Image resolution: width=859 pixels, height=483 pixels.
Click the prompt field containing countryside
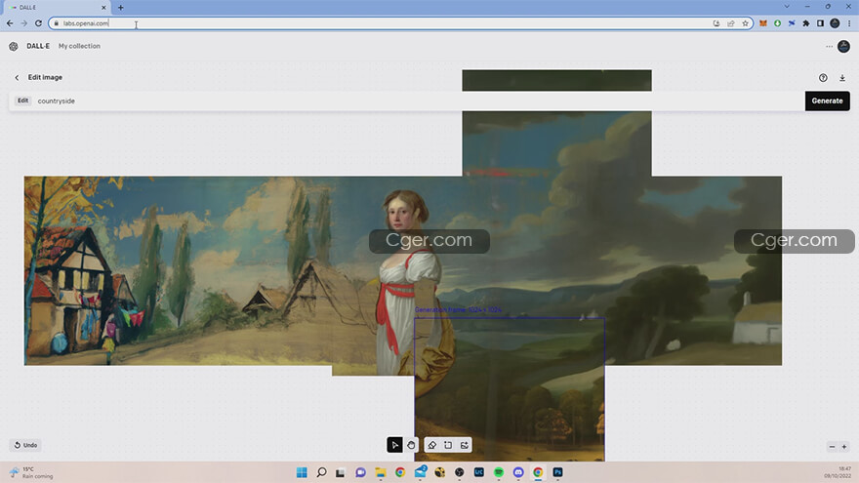click(410, 101)
